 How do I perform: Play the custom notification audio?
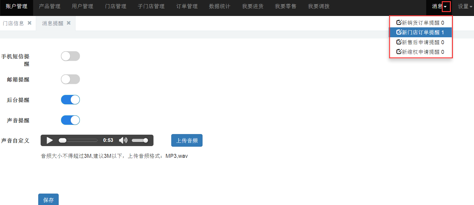[x=50, y=140]
